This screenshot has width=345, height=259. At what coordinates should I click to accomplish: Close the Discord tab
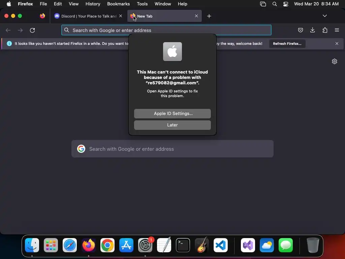coord(121,16)
